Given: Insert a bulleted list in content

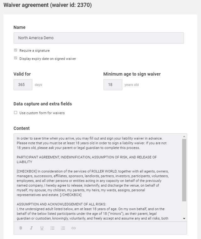Looking at the screenshot, I should pos(53,228).
